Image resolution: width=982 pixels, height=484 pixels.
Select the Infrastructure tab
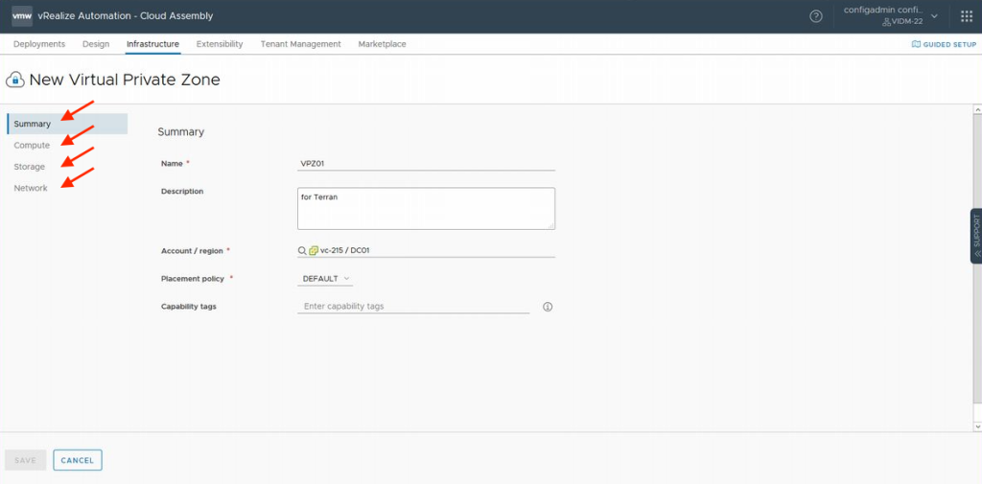(x=152, y=44)
